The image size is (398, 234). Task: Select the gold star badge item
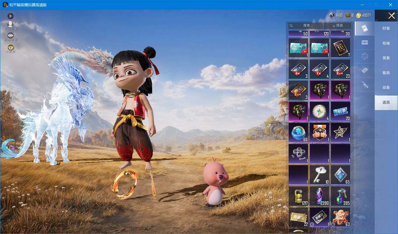[x=341, y=133]
